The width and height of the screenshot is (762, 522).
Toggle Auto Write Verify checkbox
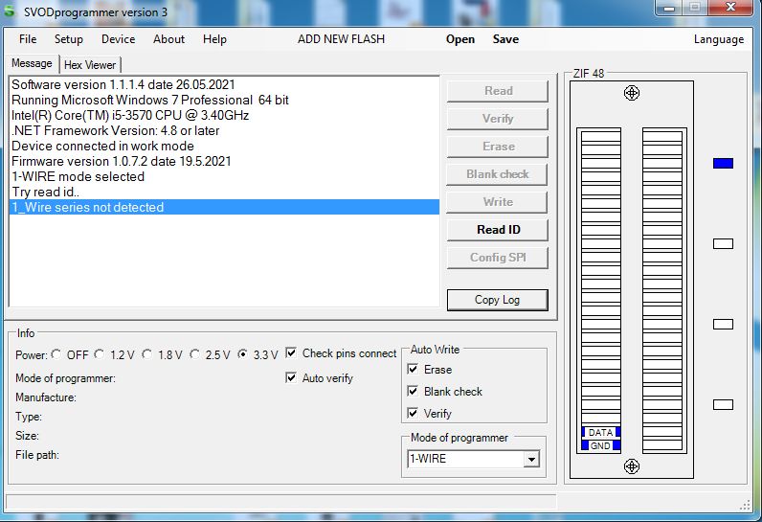point(413,413)
